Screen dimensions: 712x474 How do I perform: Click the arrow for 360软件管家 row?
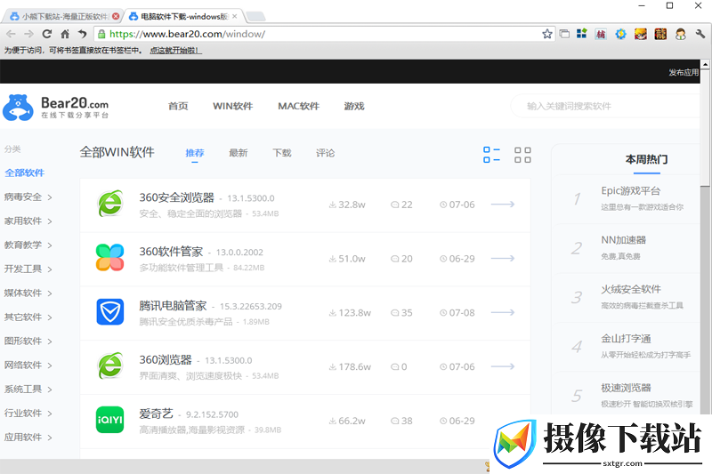click(x=503, y=258)
